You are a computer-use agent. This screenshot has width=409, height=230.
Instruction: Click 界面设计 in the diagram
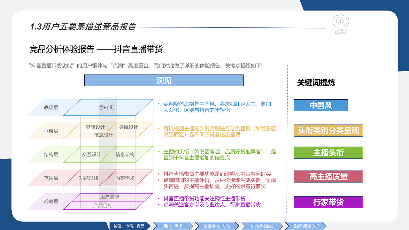point(95,127)
